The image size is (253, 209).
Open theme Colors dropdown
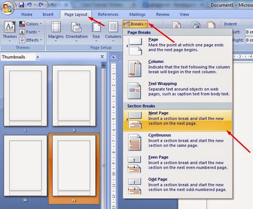(x=31, y=24)
